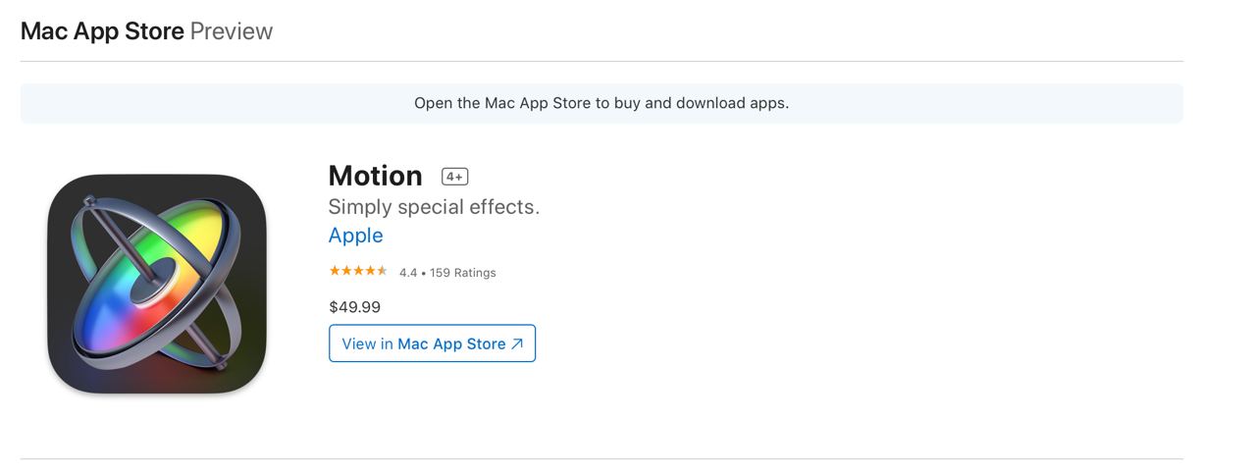Click the View in Mac App Store button

[x=432, y=343]
